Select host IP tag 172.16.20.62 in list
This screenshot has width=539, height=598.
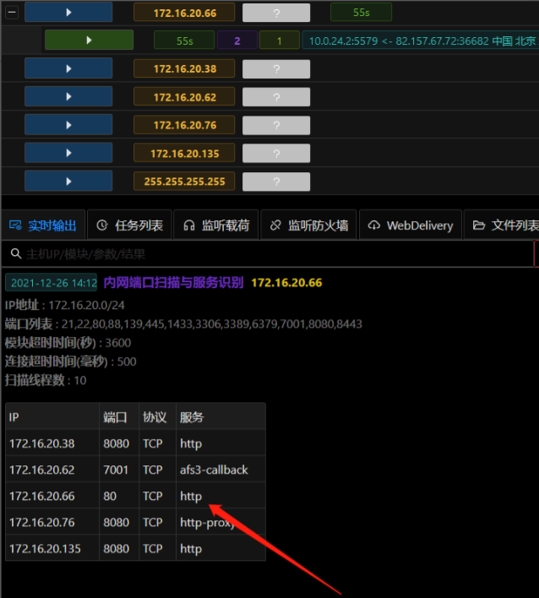pos(185,97)
